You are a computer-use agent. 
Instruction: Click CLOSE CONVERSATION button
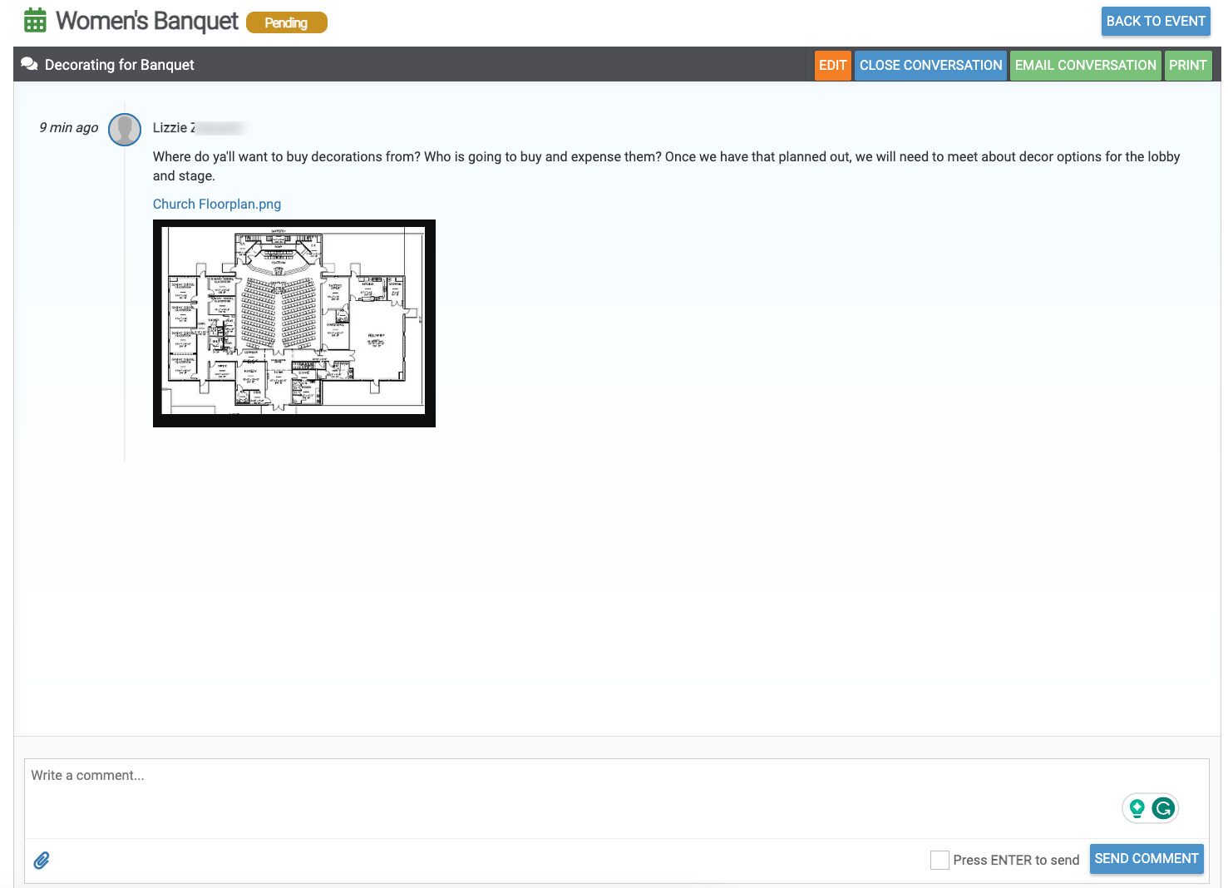tap(930, 66)
